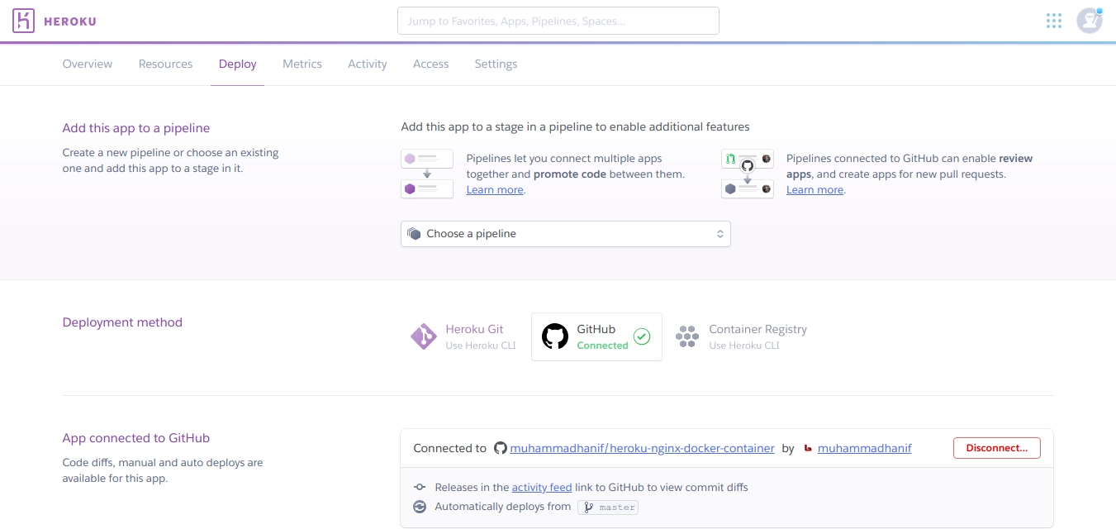The height and width of the screenshot is (529, 1116).
Task: Click the automatic deploys sync icon
Action: (x=420, y=507)
